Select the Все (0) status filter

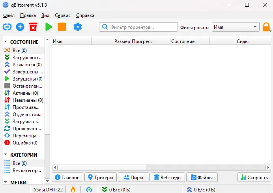coord(24,51)
